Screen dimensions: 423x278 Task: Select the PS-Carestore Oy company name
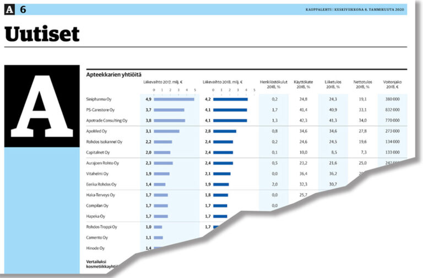(101, 110)
